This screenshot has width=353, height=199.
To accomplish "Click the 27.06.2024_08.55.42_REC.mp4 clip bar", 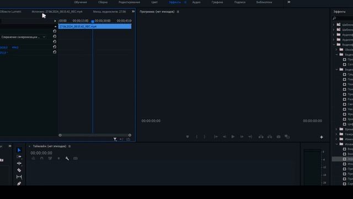I will 95,27.
